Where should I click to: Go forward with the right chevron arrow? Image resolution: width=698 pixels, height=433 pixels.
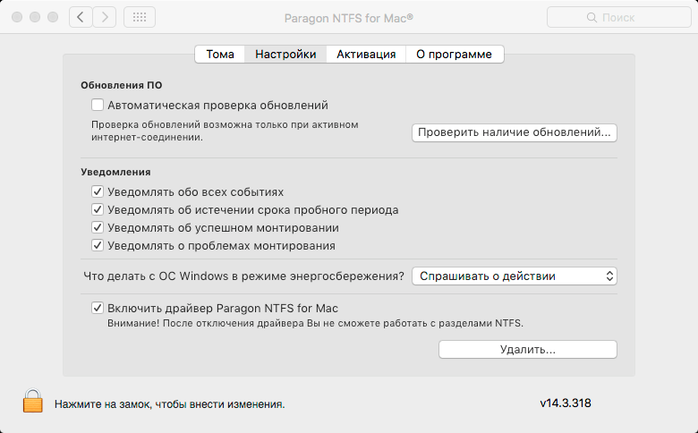(105, 17)
